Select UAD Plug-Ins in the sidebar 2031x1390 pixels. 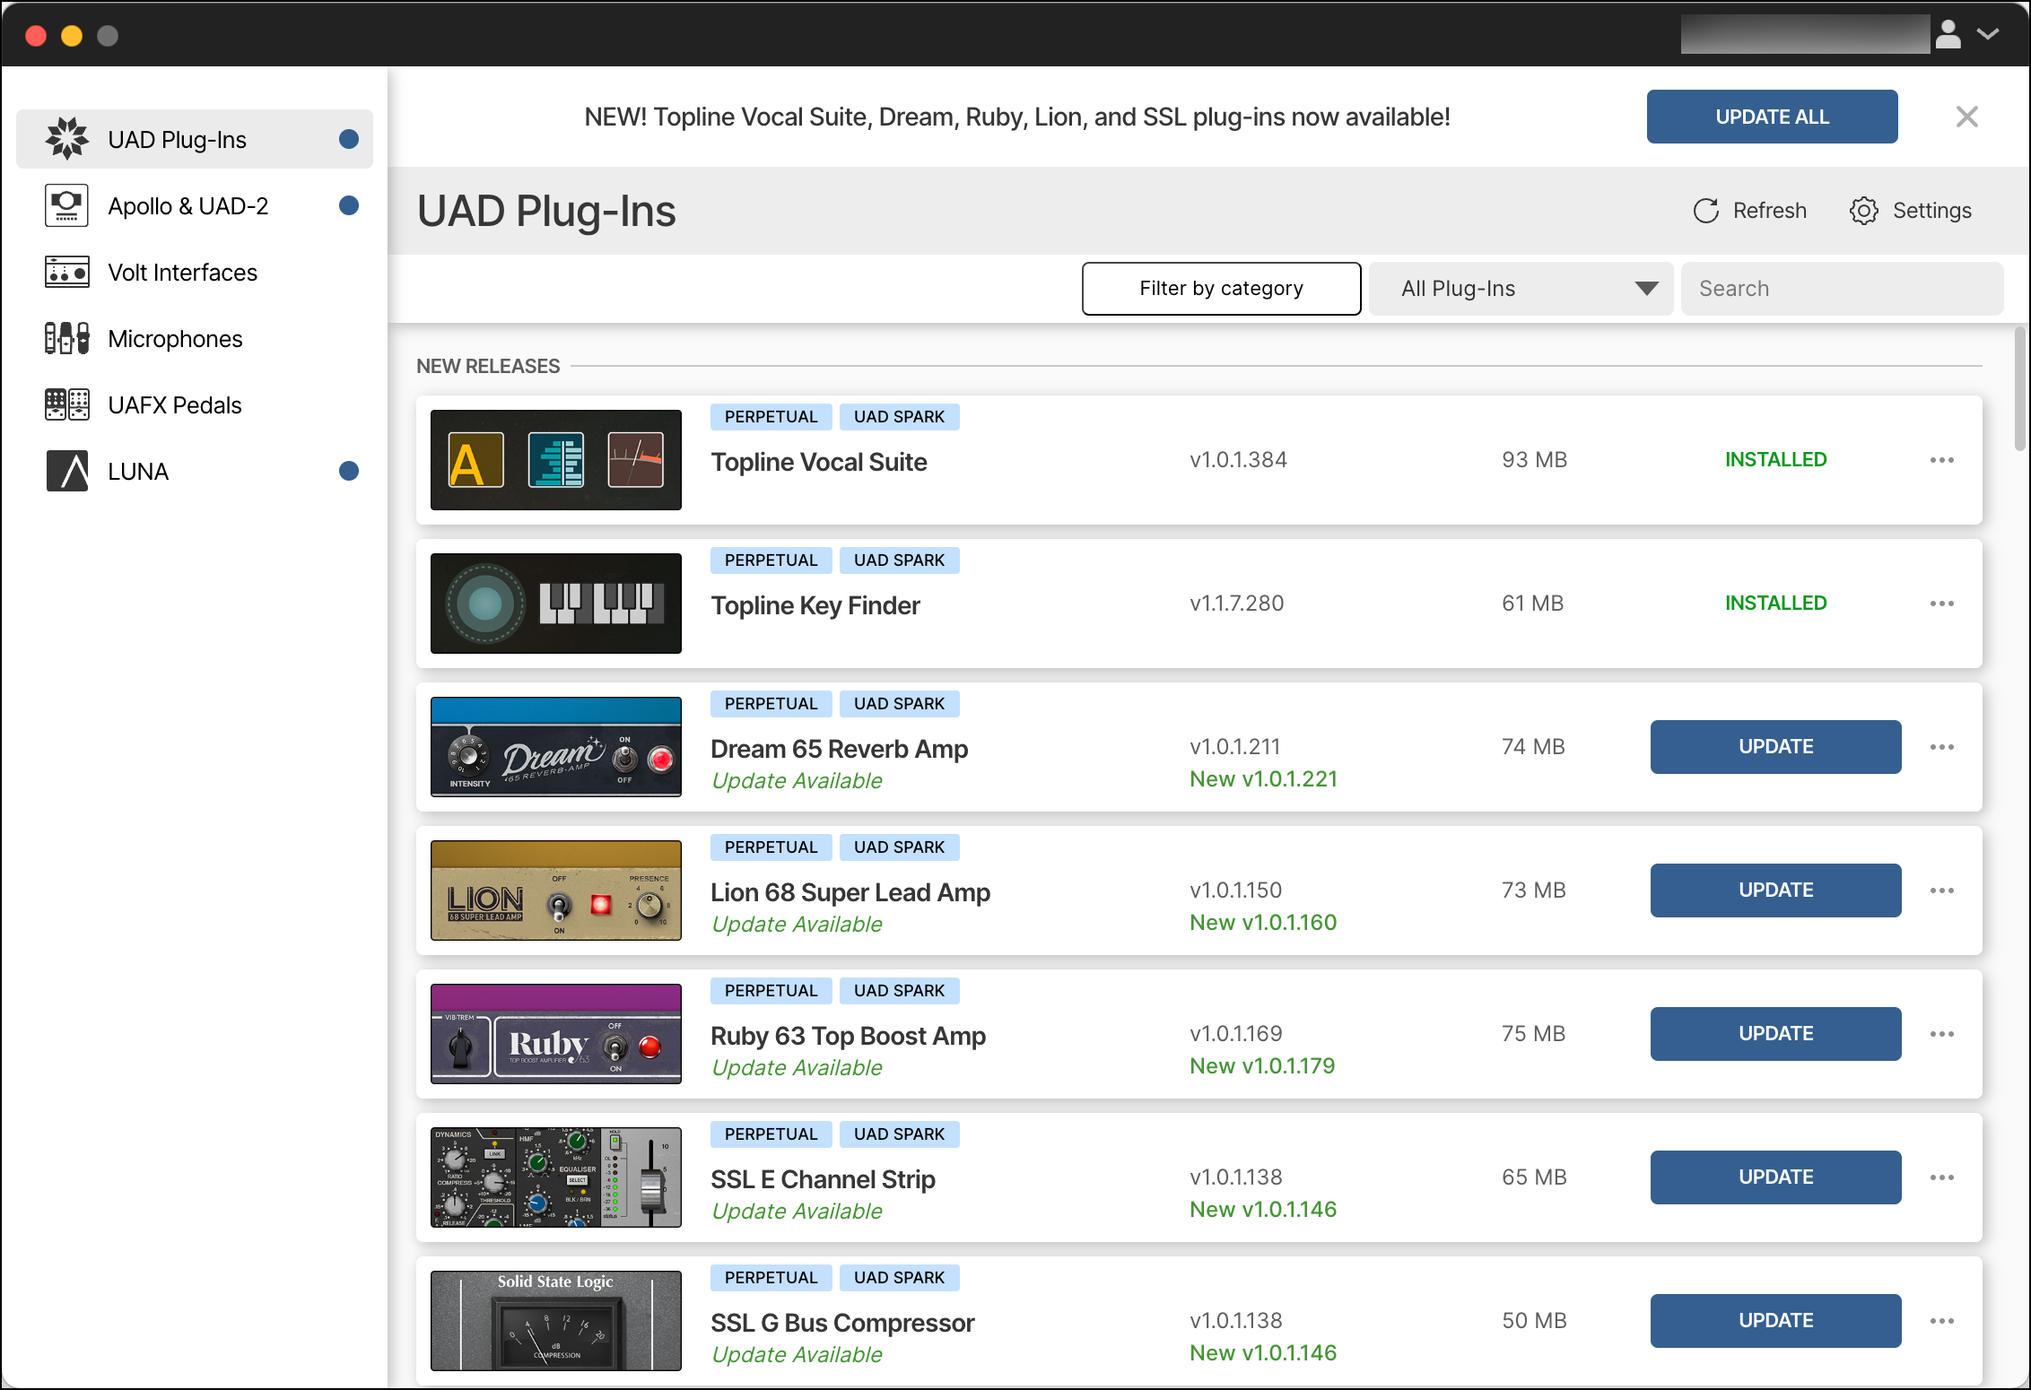click(x=195, y=139)
